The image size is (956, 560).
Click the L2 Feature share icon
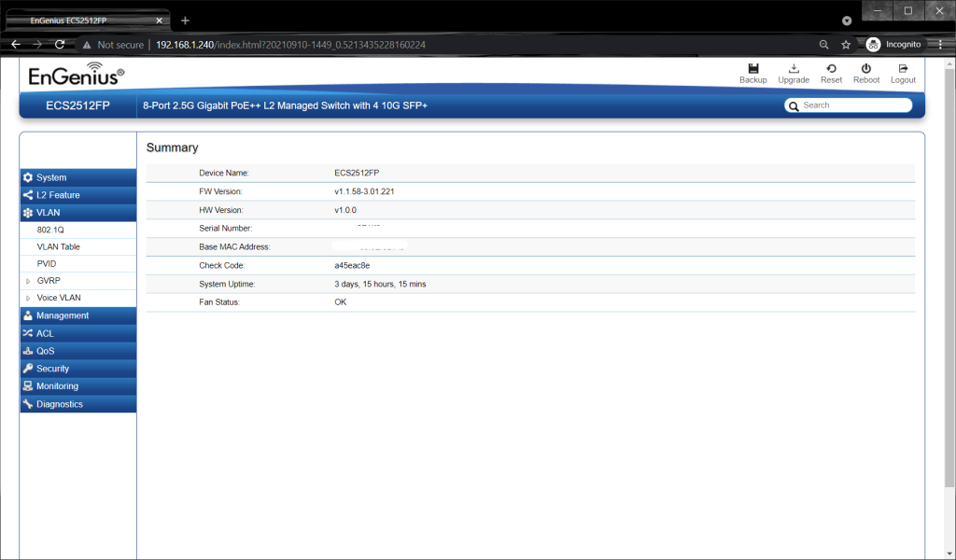tap(28, 195)
